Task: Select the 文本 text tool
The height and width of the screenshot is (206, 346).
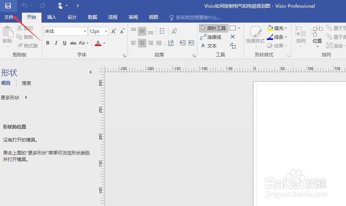Action: point(209,46)
